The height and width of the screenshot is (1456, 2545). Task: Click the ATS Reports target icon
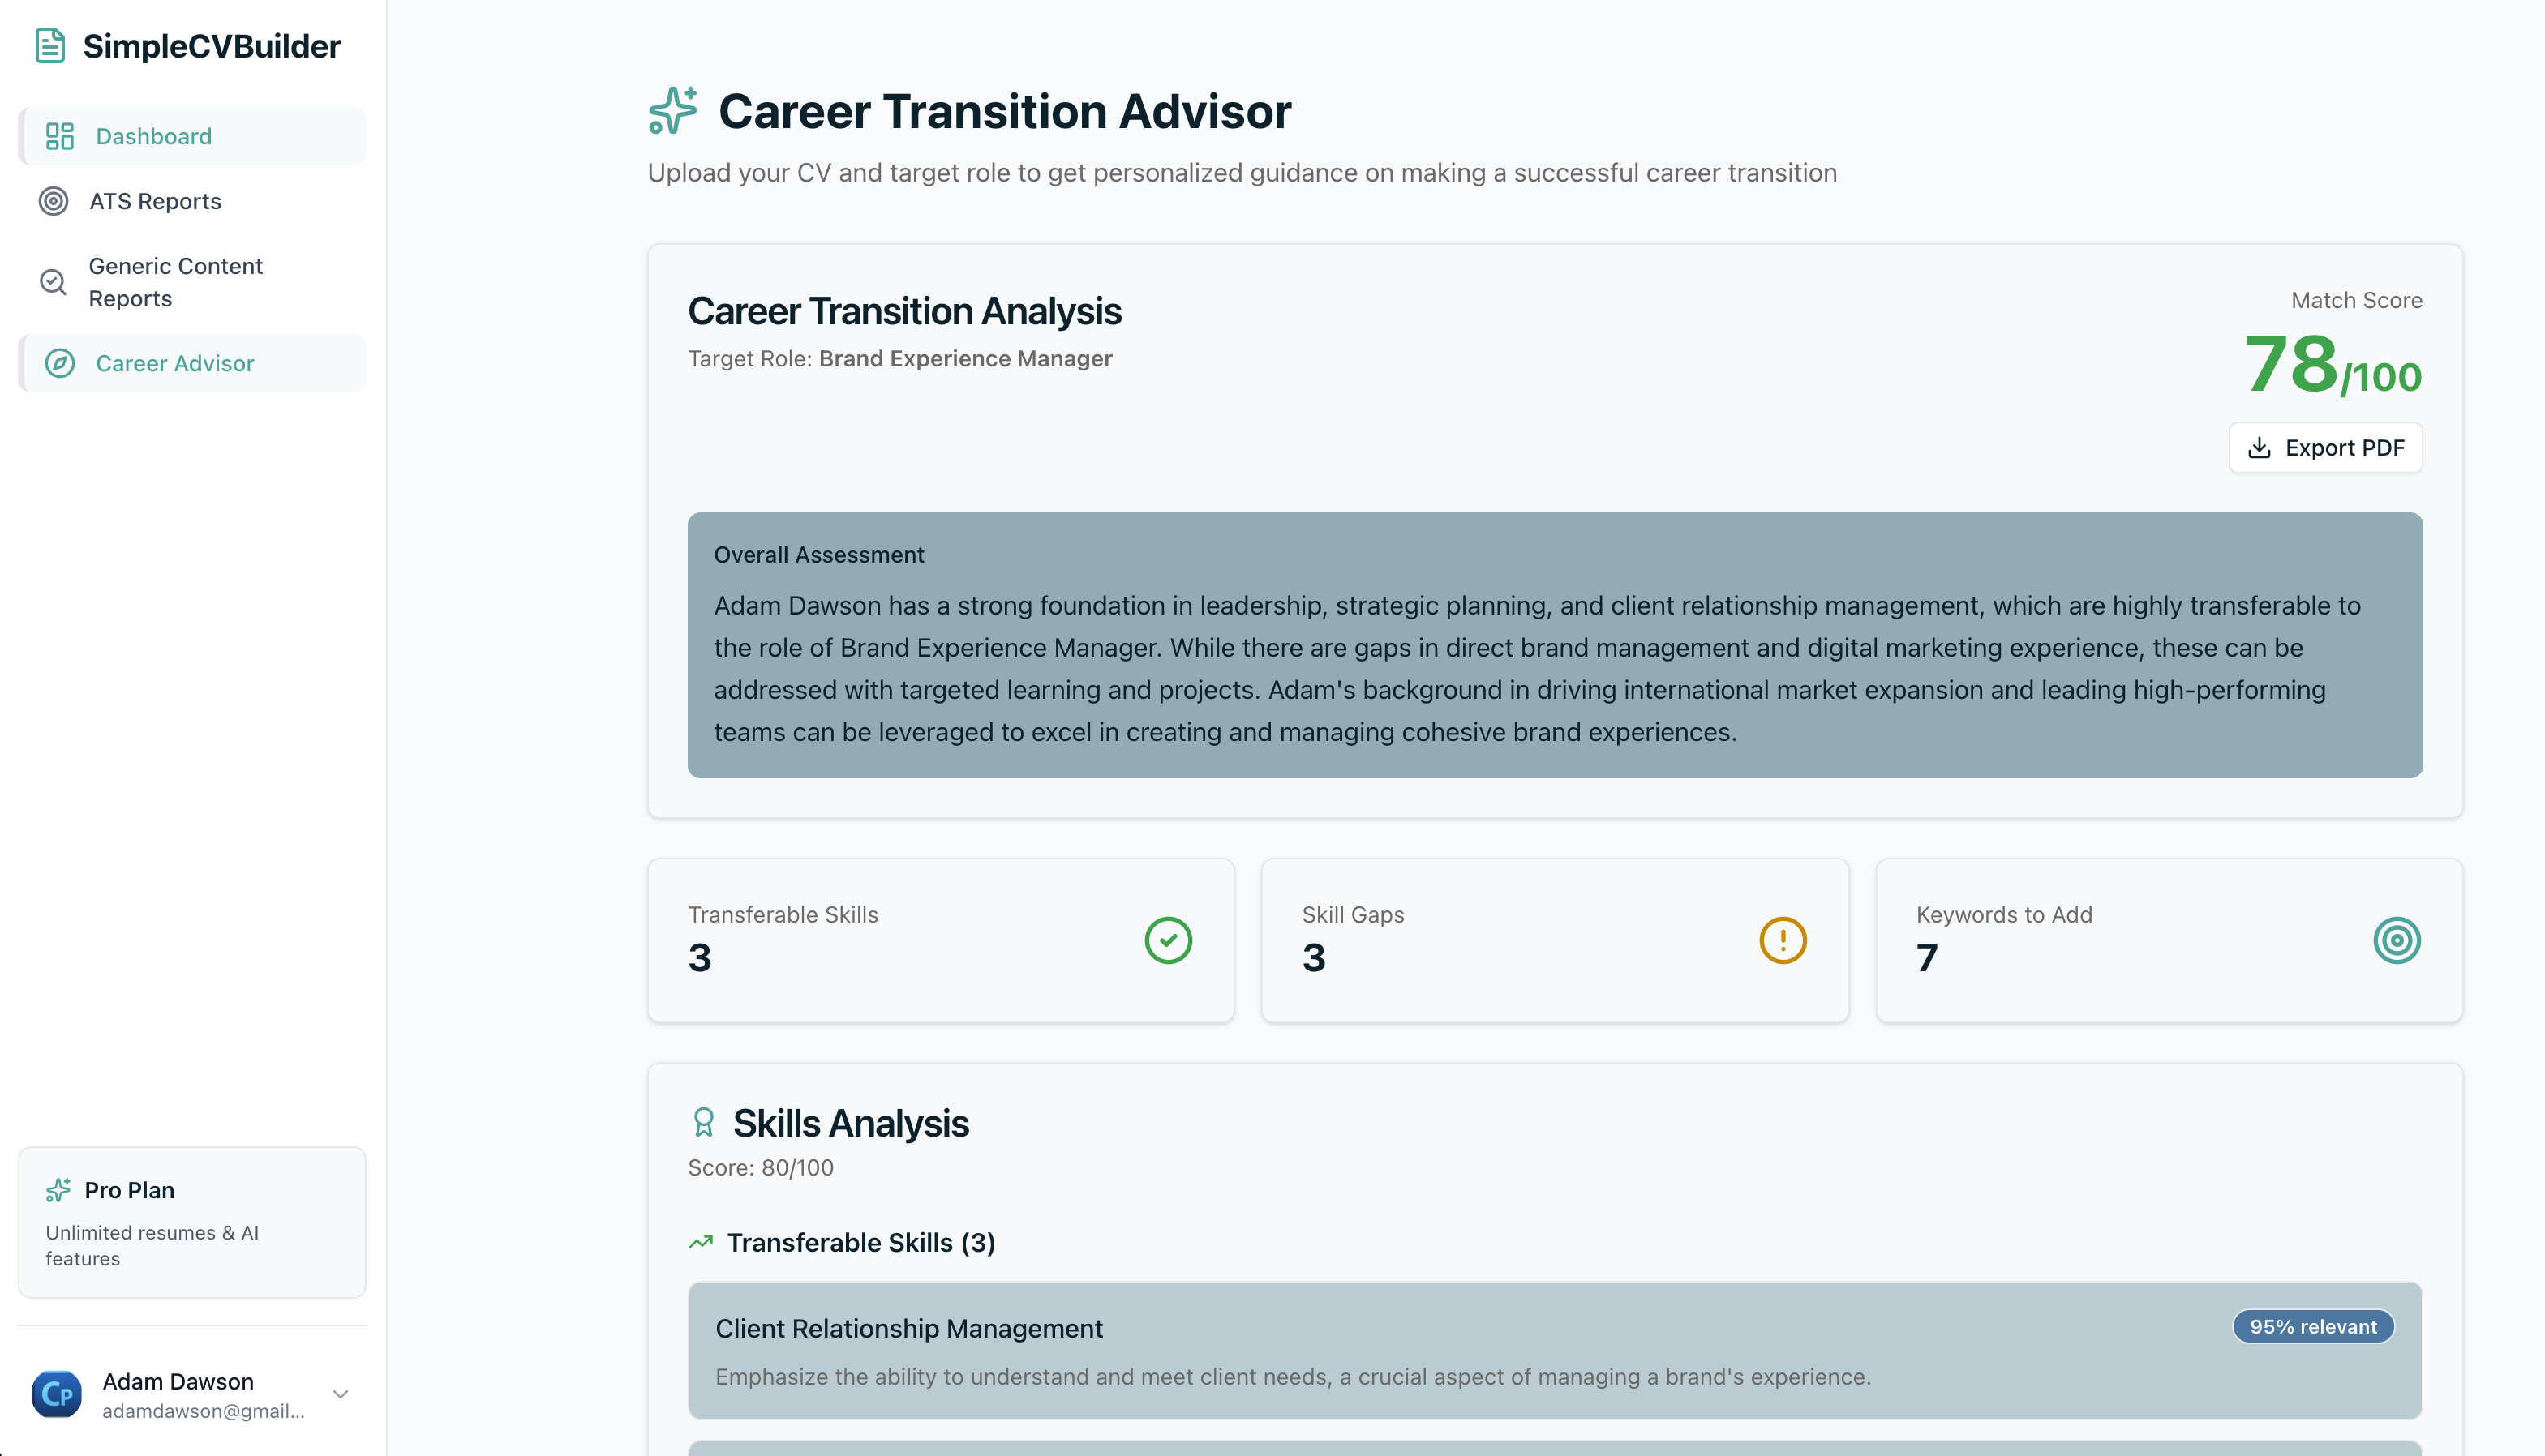(x=53, y=201)
